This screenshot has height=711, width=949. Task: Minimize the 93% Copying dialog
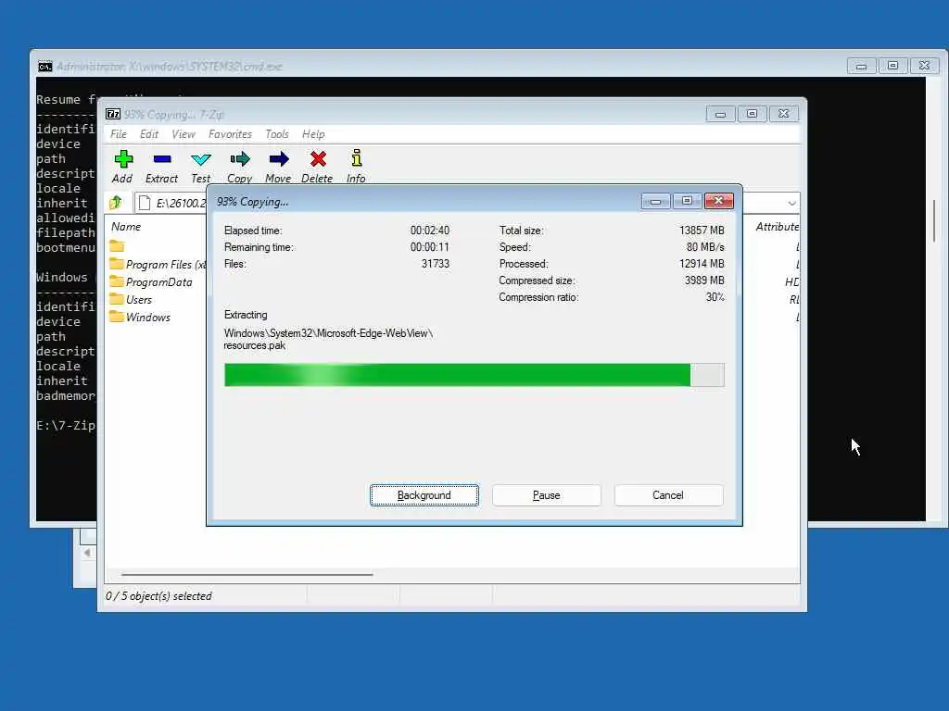pos(655,201)
